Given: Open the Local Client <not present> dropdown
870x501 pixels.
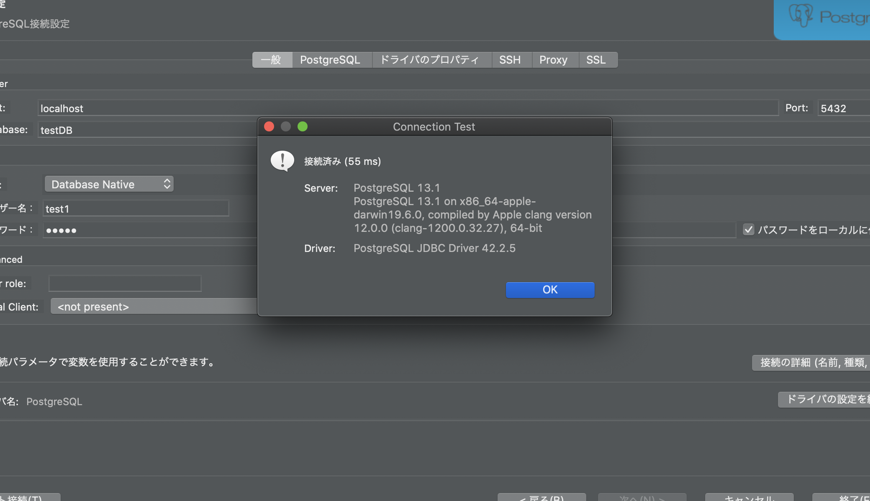Looking at the screenshot, I should tap(154, 306).
